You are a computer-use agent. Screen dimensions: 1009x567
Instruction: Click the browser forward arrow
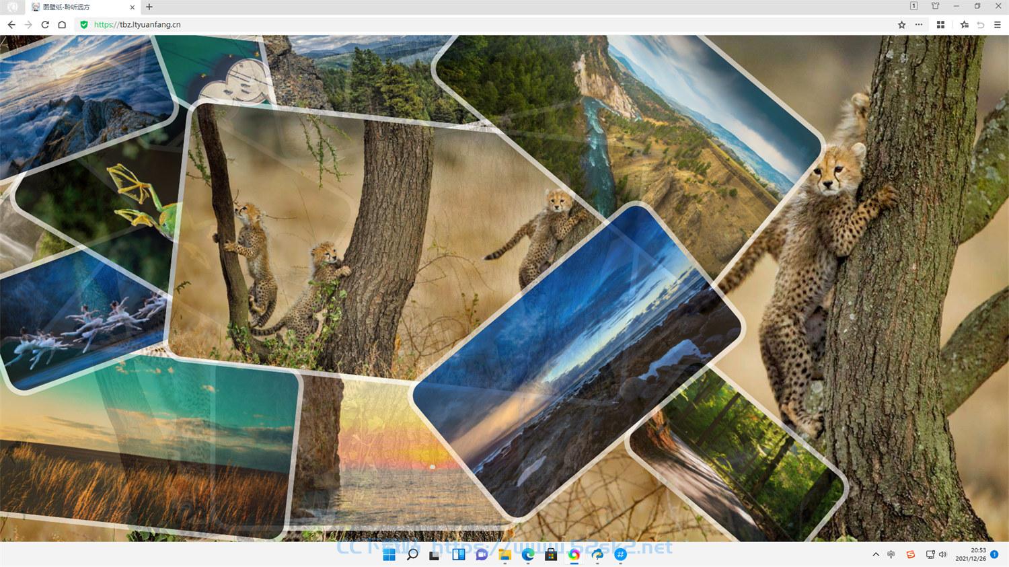tap(28, 24)
